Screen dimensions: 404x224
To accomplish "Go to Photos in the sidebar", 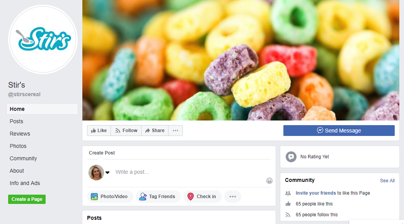I will tap(18, 146).
